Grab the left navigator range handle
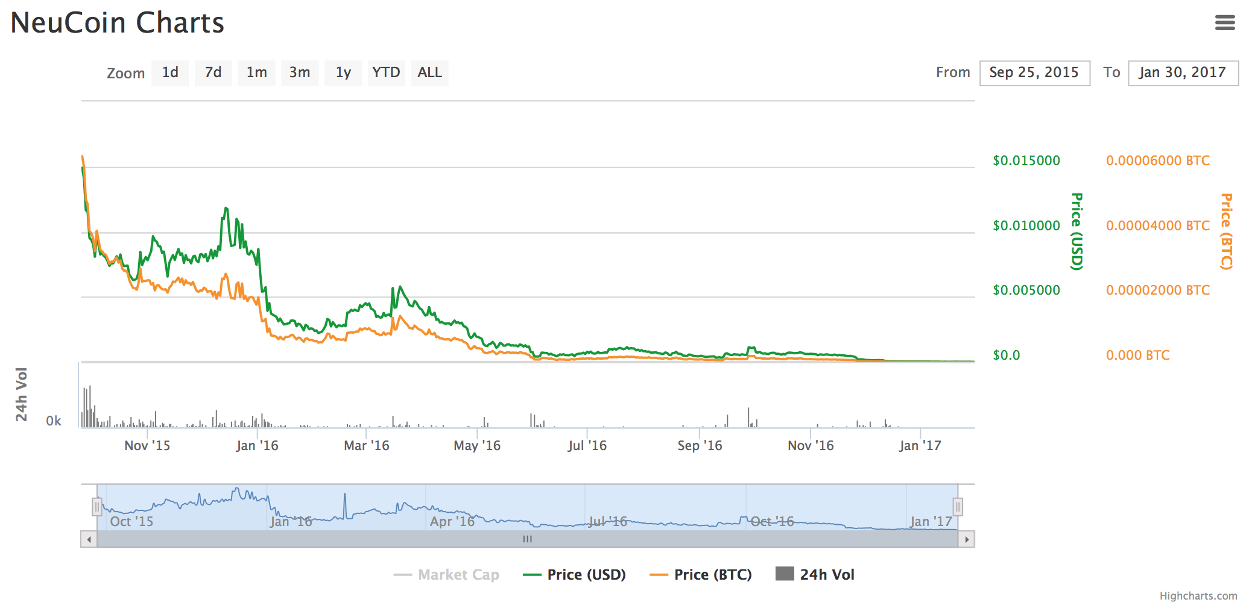The height and width of the screenshot is (611, 1252). (x=96, y=507)
